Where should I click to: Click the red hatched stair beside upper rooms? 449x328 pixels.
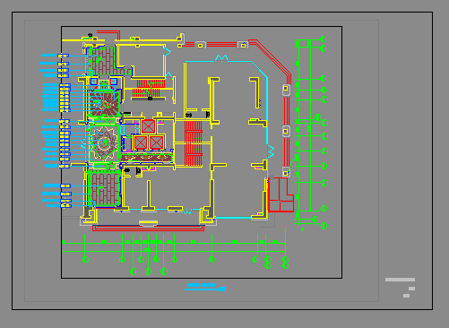148,89
